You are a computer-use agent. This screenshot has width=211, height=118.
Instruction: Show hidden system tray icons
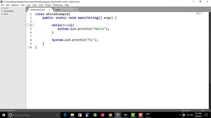coord(180,115)
